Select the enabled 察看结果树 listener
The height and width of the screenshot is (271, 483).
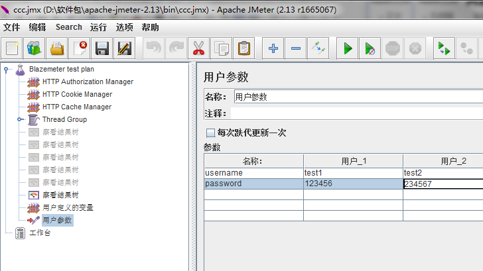click(x=60, y=195)
